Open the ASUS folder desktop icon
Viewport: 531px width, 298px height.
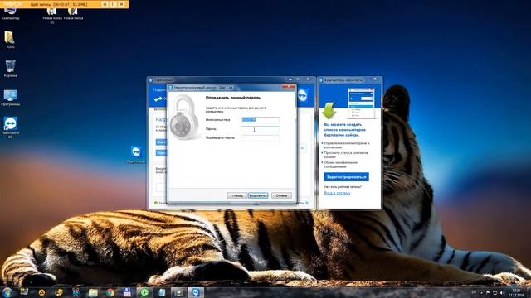point(10,39)
